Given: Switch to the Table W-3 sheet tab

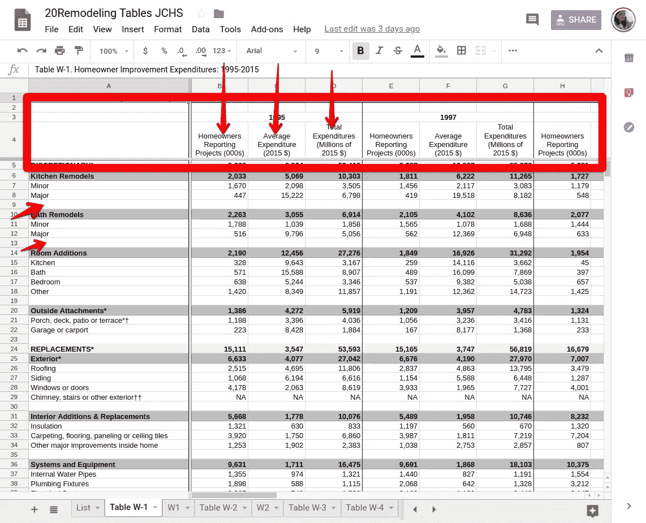Looking at the screenshot, I should [x=307, y=508].
